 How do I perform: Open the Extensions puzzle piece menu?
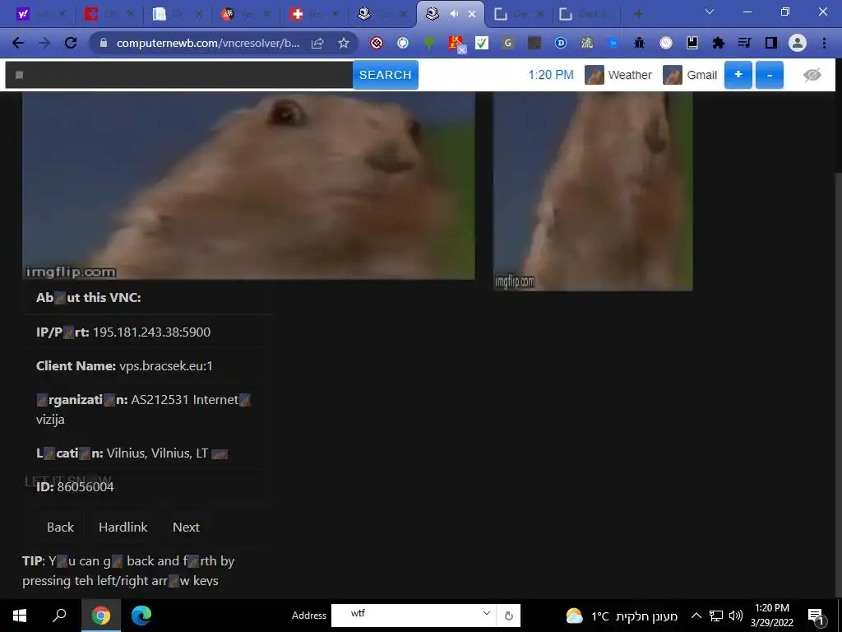719,43
